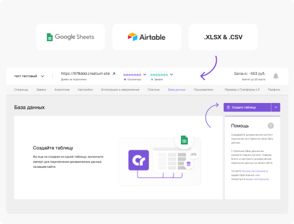Image resolution: width=294 pixels, height=224 pixels.
Task: Open the 978ddd.creatium.site link
Action: [x=86, y=74]
